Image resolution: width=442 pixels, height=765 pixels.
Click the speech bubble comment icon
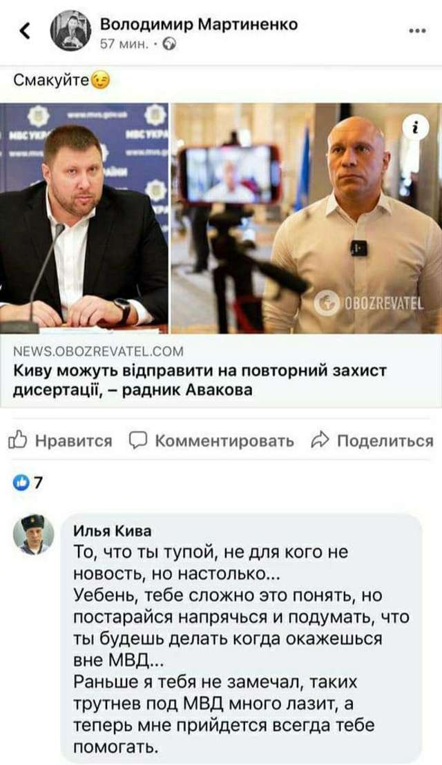[x=138, y=440]
